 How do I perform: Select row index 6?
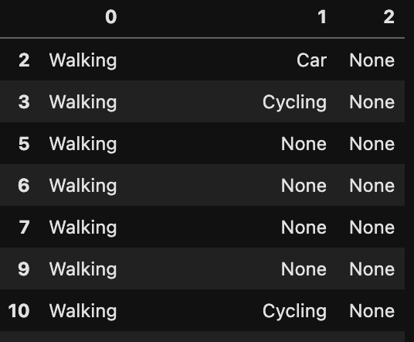tap(24, 186)
